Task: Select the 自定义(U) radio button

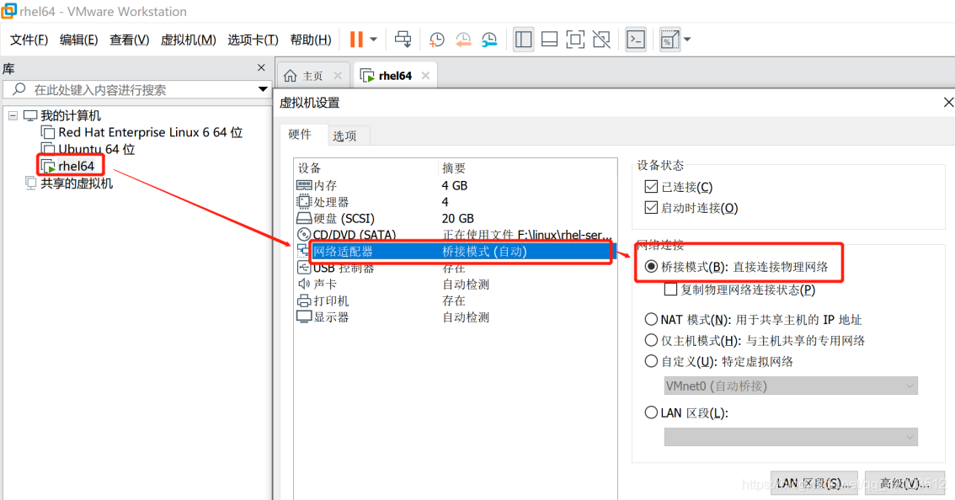Action: pyautogui.click(x=651, y=361)
